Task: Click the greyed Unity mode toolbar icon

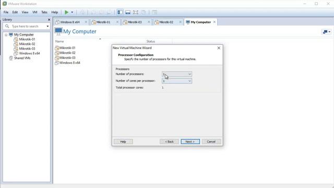Action: (144, 13)
